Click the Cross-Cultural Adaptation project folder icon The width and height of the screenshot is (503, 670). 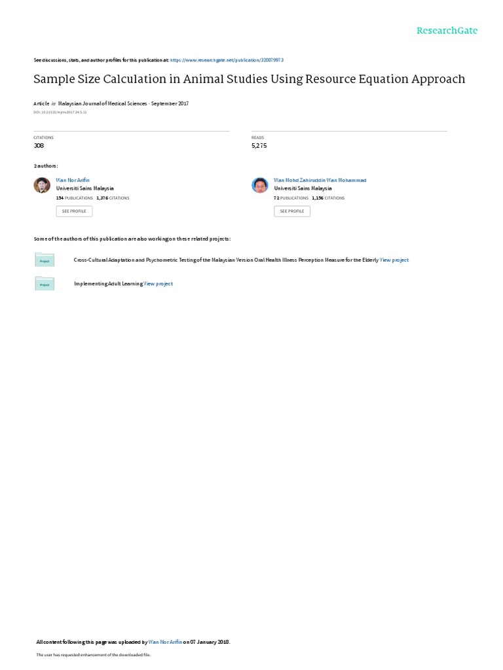(45, 260)
